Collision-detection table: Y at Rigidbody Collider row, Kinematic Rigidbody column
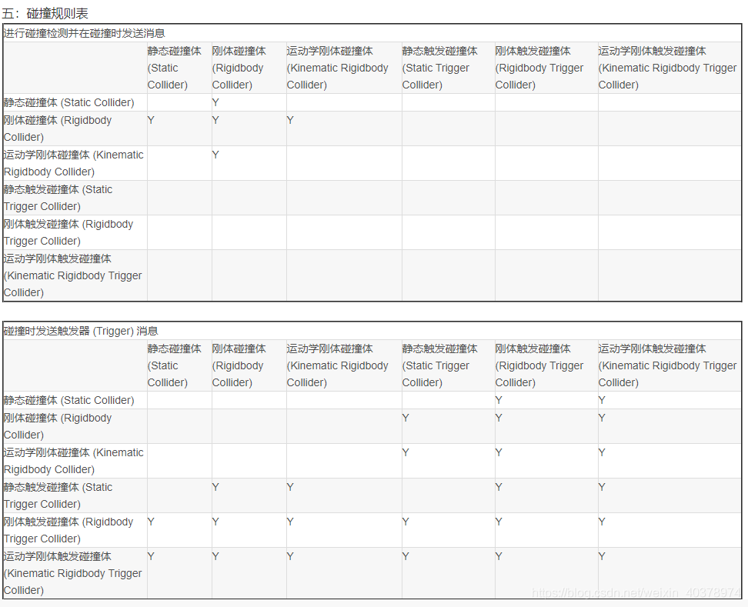Screen dimensions: 748x607 (x=290, y=120)
